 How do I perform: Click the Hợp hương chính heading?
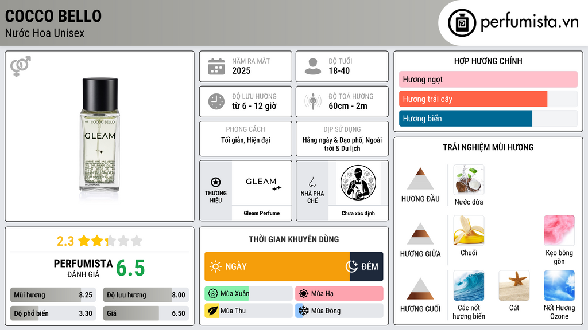(x=488, y=61)
